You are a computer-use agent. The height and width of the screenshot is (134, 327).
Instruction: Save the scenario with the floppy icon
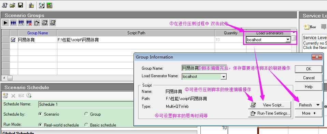pyautogui.click(x=20, y=5)
